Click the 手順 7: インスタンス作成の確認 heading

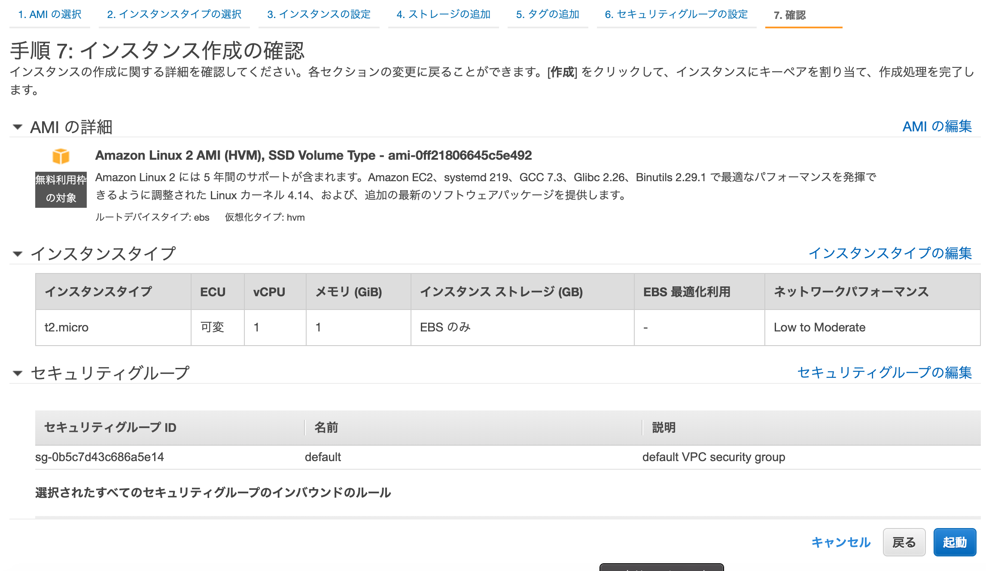(157, 51)
